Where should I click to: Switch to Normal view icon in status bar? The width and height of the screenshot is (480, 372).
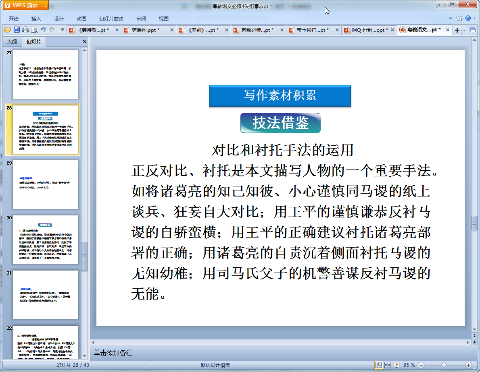coord(379,365)
